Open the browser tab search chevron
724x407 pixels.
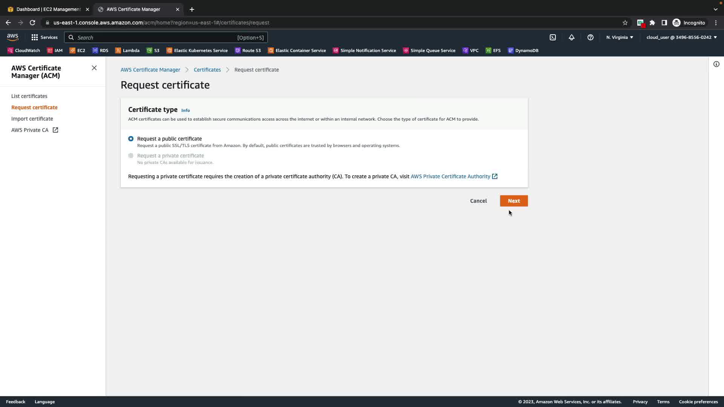[x=715, y=9]
